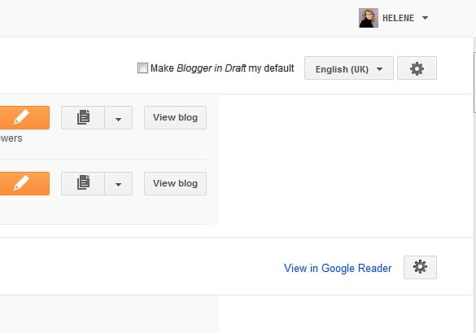Click the HELENE account name
Viewport: 476px width, 333px height.
398,18
